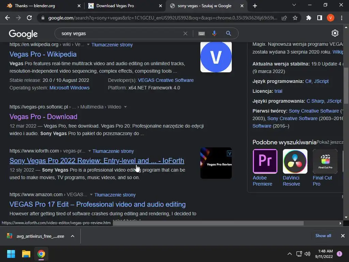349x262 pixels.
Task: Expand the Wikipedia result options arrow
Action: [88, 45]
